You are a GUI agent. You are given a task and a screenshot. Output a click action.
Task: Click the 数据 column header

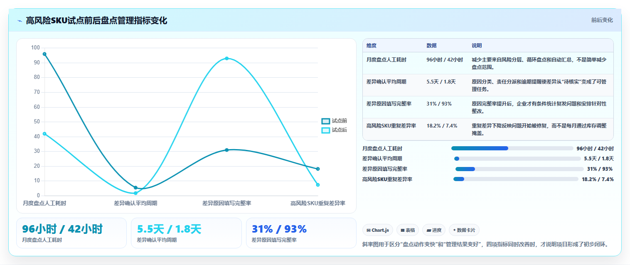tap(431, 46)
